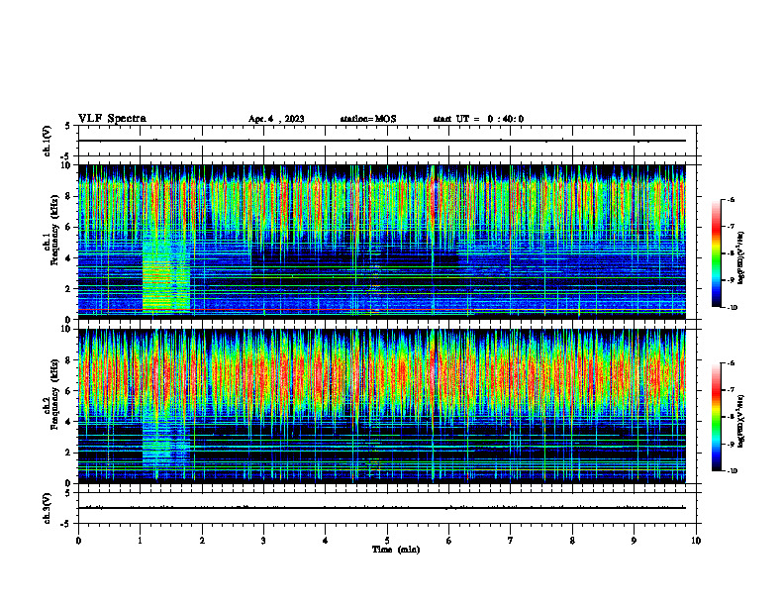
Task: Click the "ch.3(V)" waveform axis label
Action: [x=47, y=508]
